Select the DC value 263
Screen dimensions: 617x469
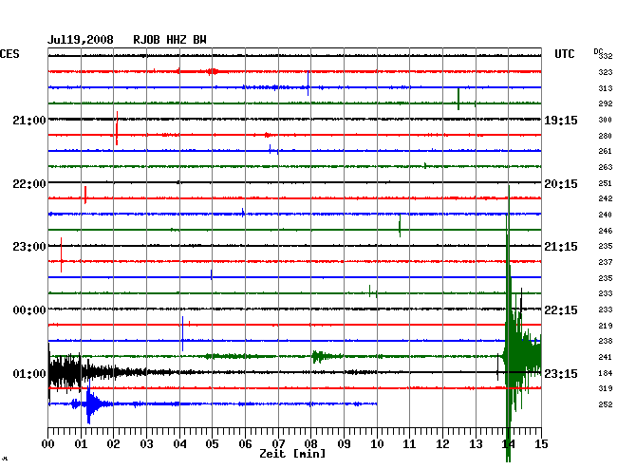click(x=606, y=167)
